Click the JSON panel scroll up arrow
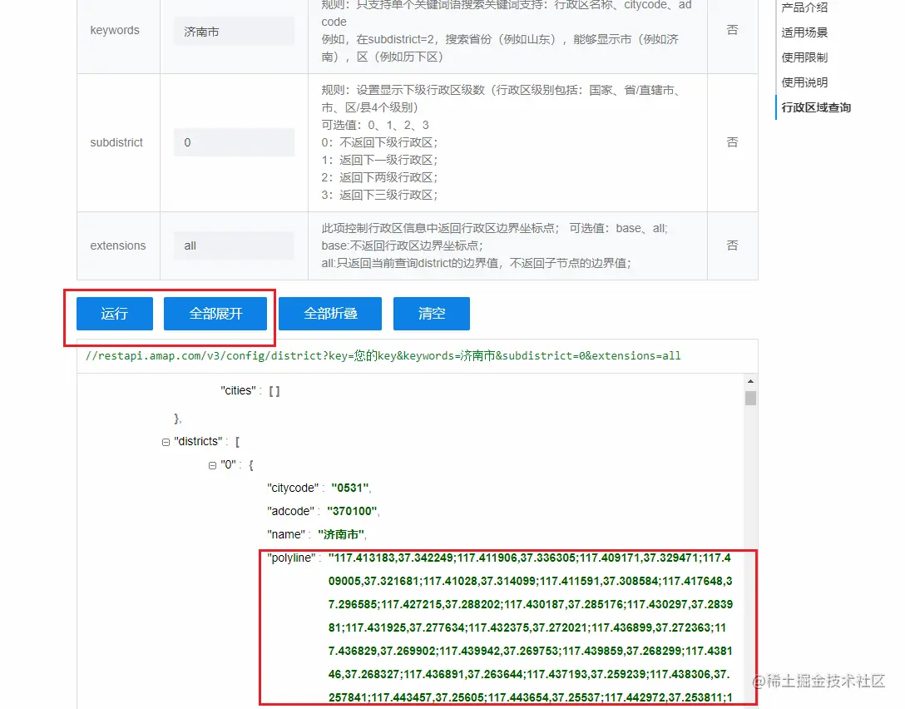This screenshot has height=709, width=905. (750, 382)
